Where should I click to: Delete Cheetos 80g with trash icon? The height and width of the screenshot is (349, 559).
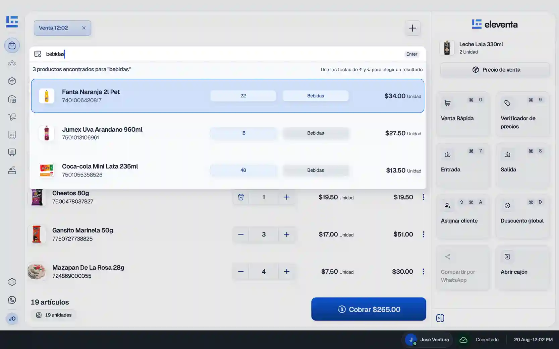(241, 197)
